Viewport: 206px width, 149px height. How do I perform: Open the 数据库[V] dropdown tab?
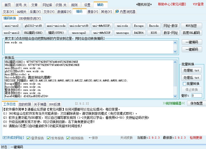tap(64, 12)
